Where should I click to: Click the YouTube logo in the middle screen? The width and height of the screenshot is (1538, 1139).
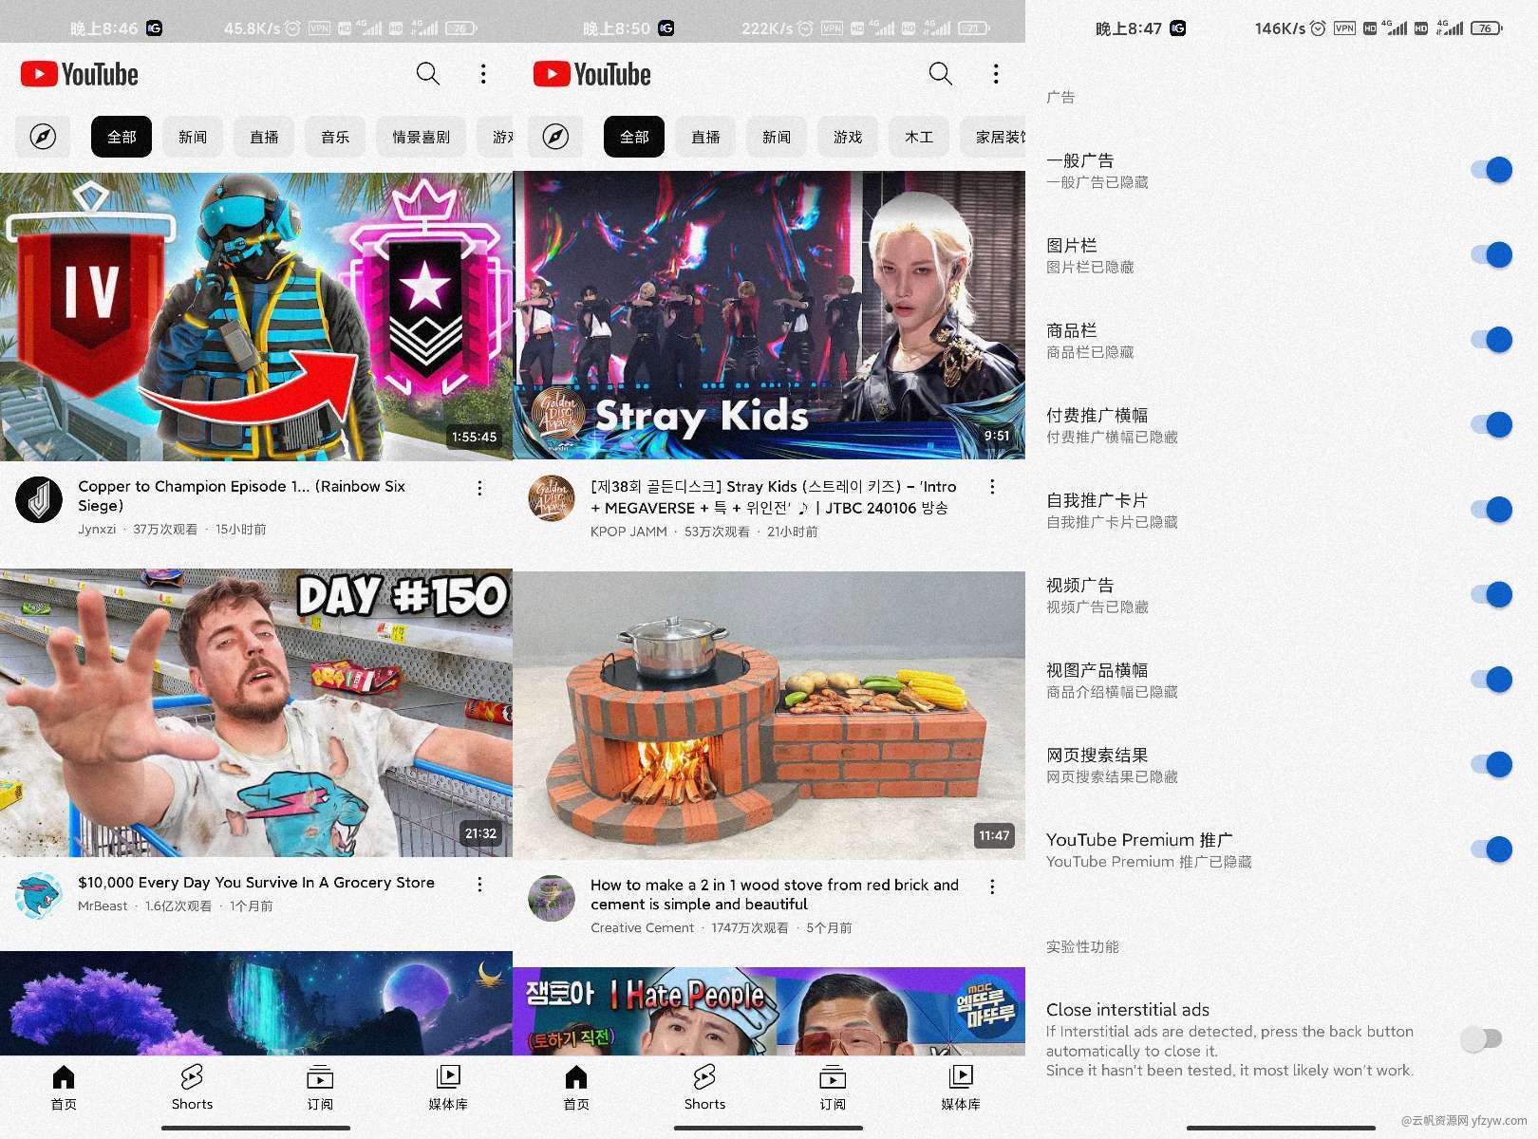(x=592, y=74)
